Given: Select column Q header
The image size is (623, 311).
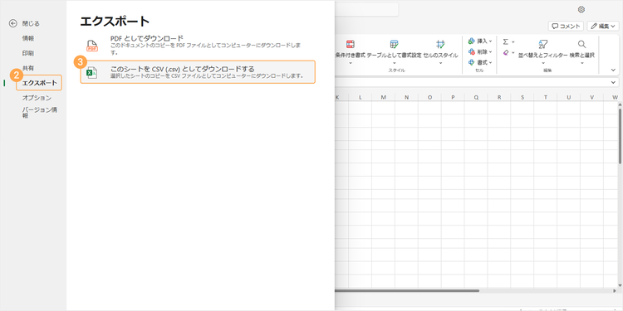Looking at the screenshot, I should click(476, 97).
